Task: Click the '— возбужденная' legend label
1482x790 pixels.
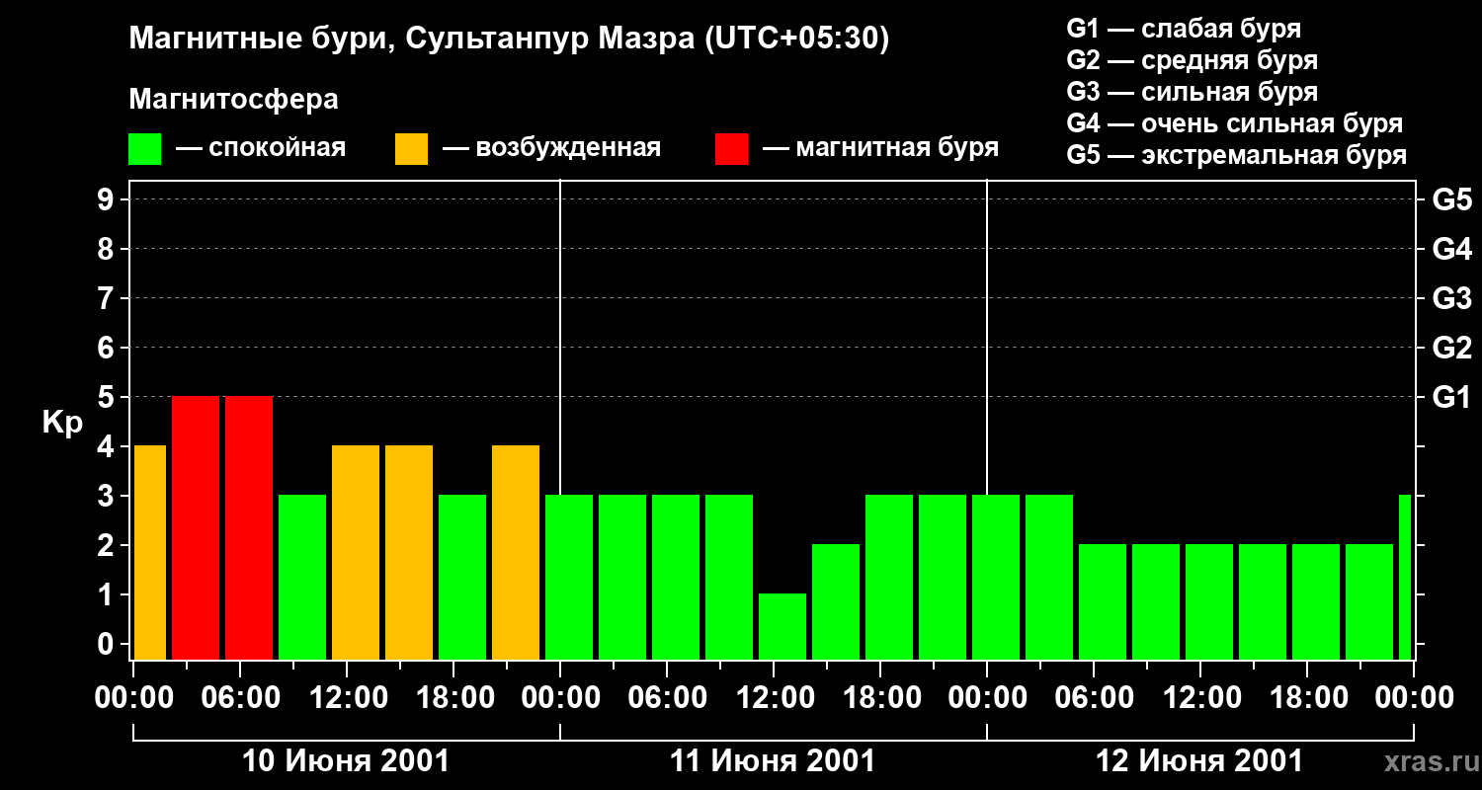Action: 551,148
